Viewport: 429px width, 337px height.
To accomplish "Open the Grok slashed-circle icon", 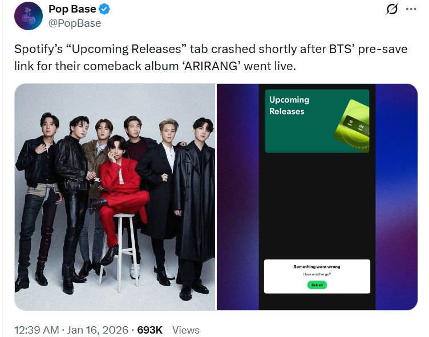I will (392, 9).
